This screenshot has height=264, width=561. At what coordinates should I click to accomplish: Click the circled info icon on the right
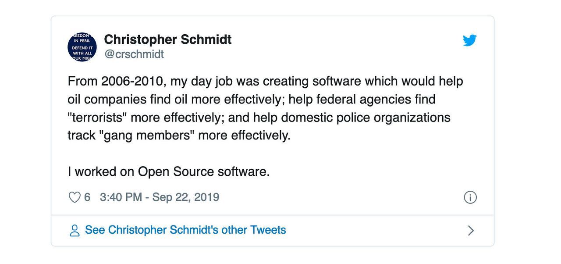point(470,197)
